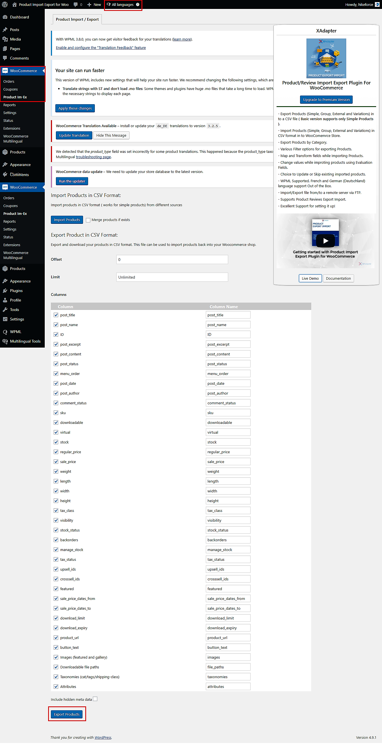Click the lower Products box icon
This screenshot has height=748, width=382.
5,268
